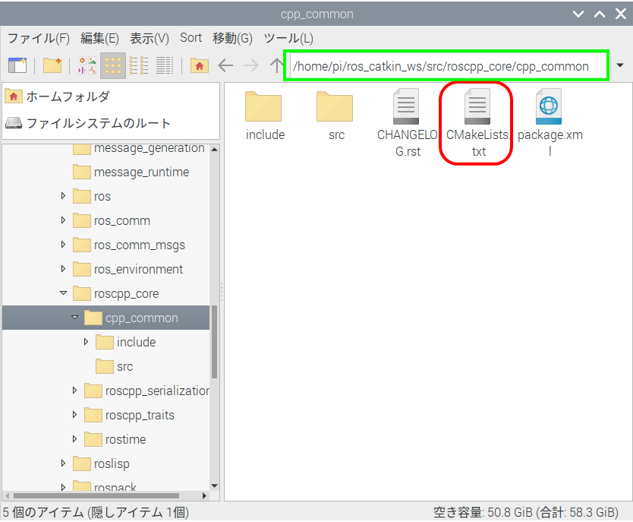Select roscpp_serialization folder in tree
This screenshot has height=522, width=633.
(147, 391)
